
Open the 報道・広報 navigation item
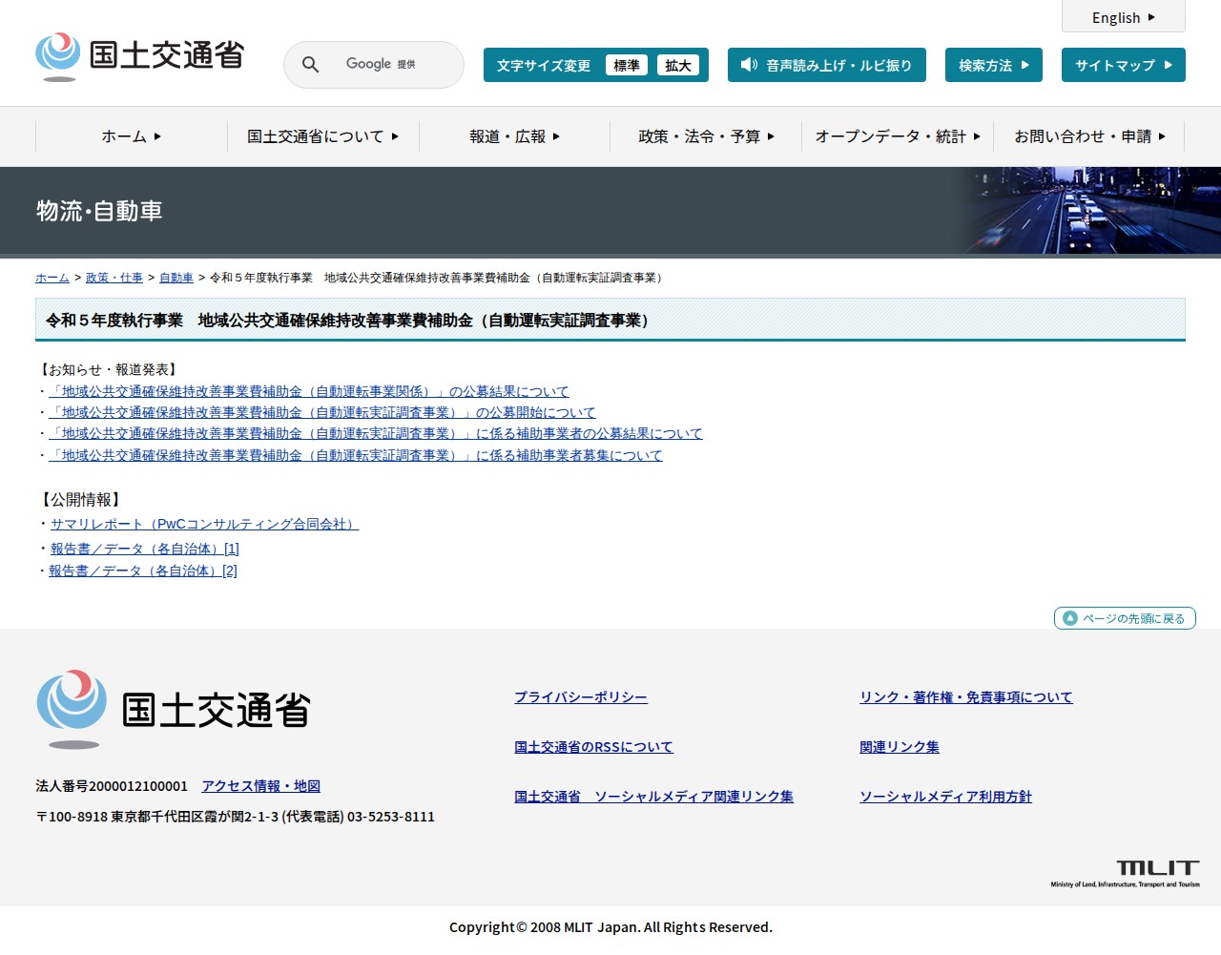[x=514, y=136]
